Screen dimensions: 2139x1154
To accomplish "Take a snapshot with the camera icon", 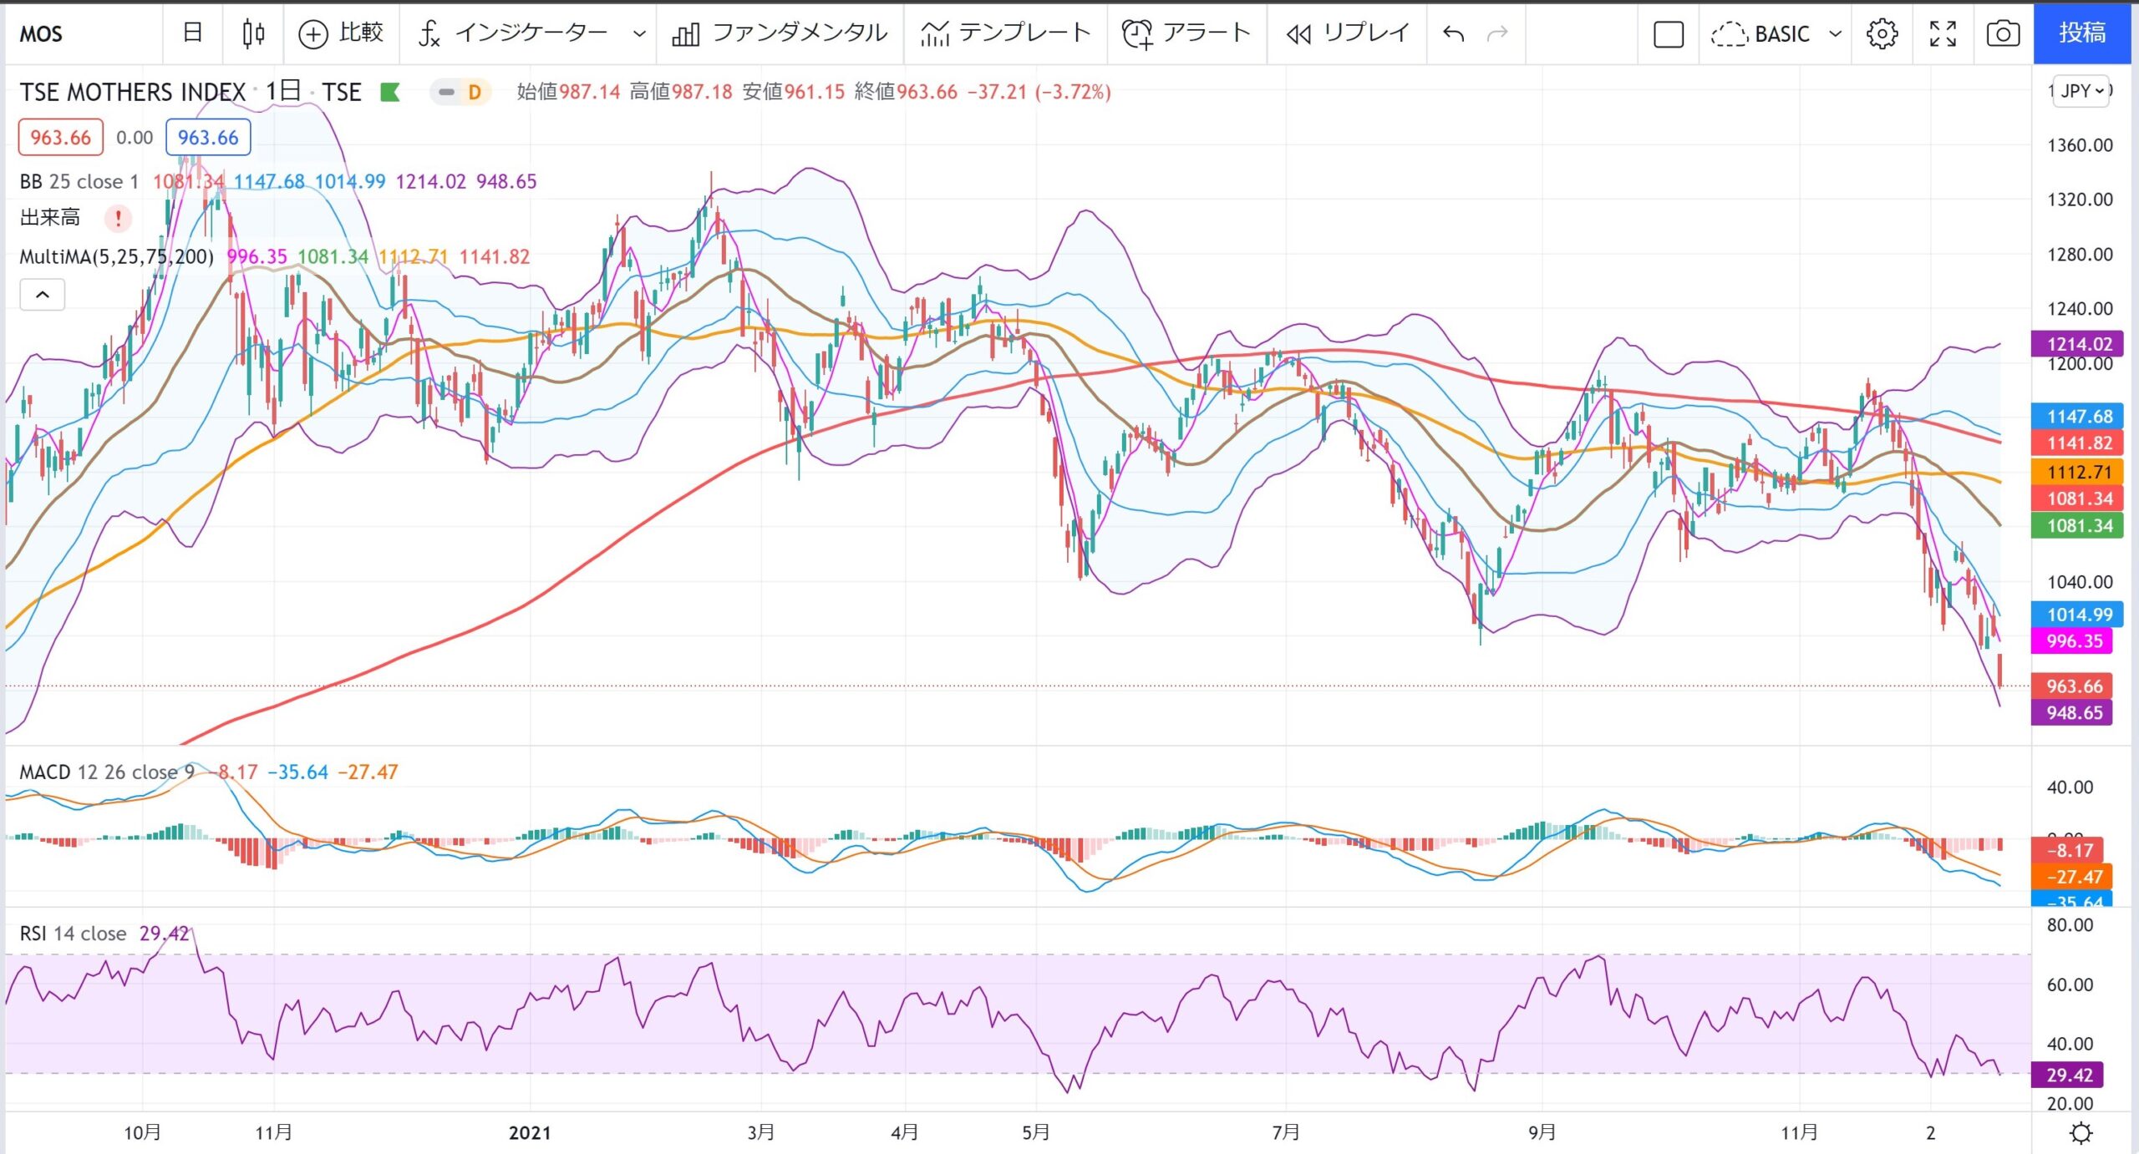I will tap(2003, 34).
